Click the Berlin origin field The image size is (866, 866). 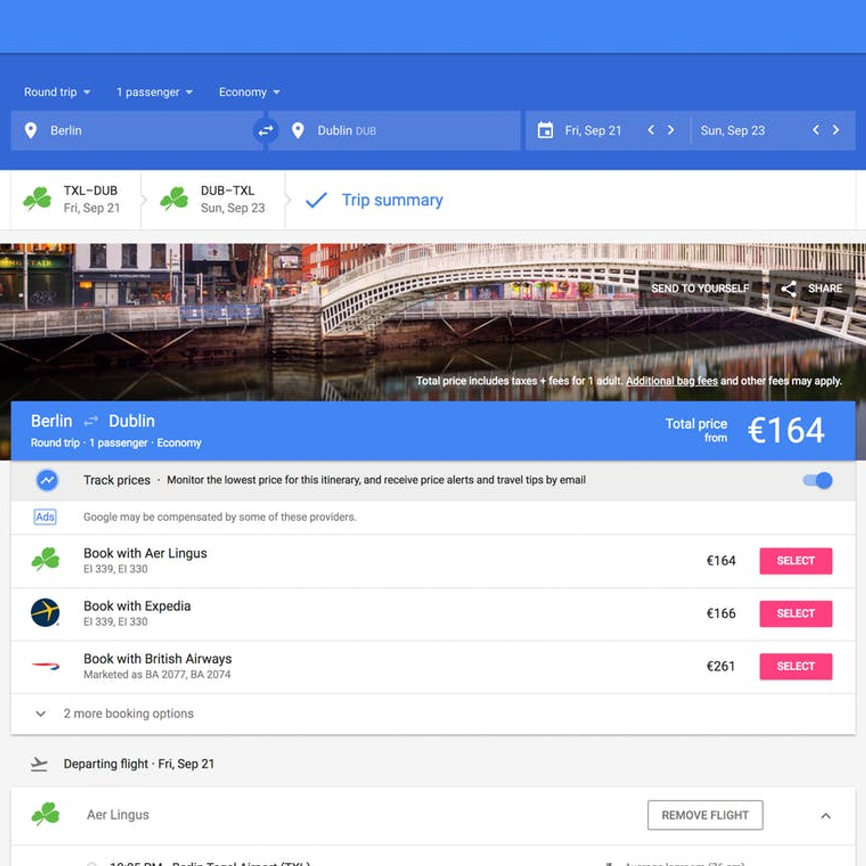tap(136, 130)
